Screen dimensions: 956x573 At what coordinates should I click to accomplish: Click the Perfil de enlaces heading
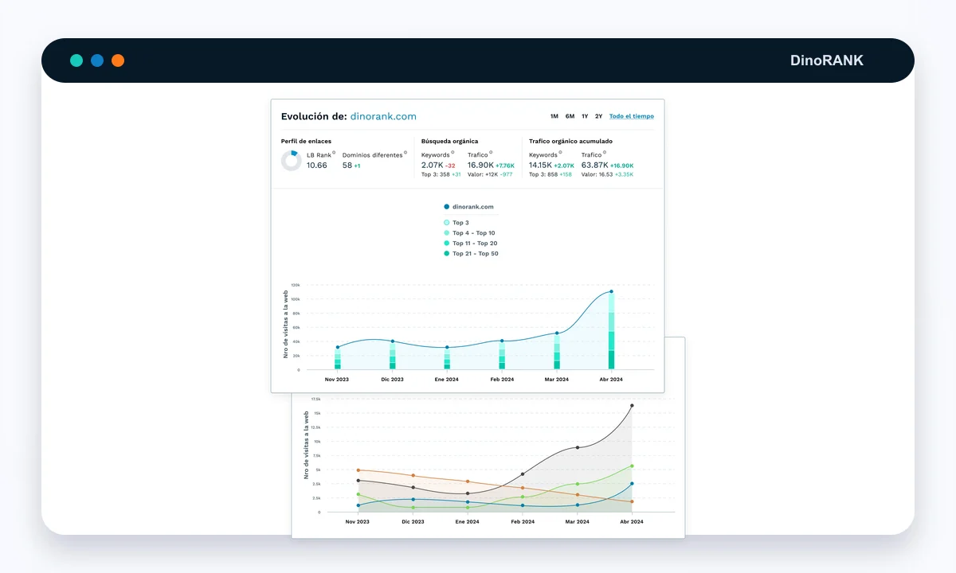[x=306, y=141]
